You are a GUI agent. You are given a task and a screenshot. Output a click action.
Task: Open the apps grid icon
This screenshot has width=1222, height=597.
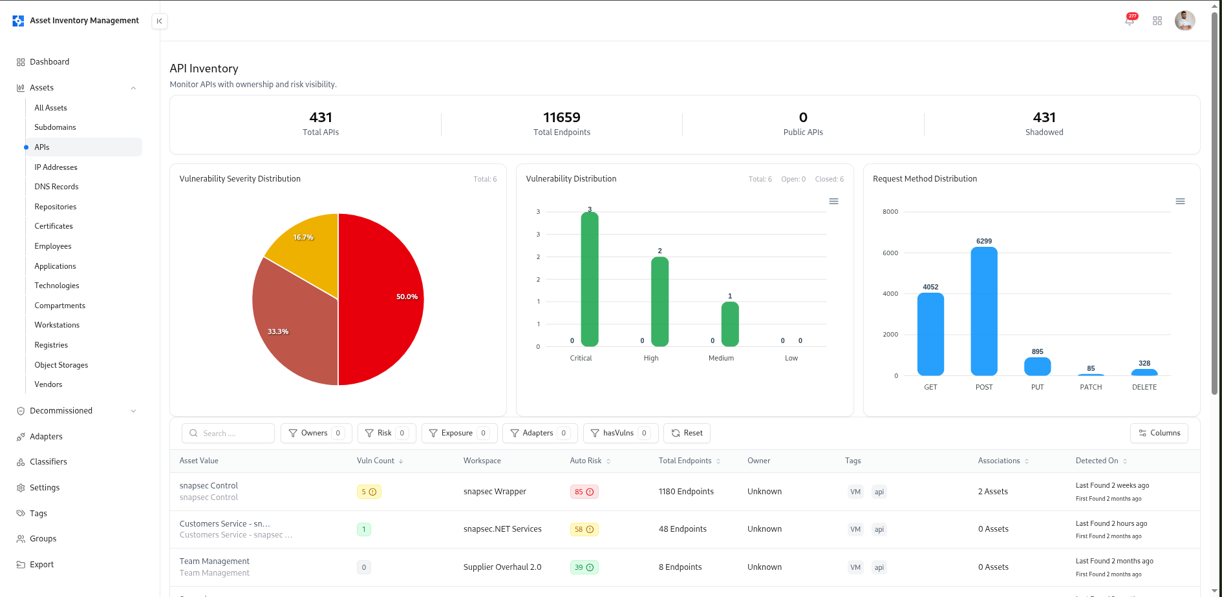1157,21
